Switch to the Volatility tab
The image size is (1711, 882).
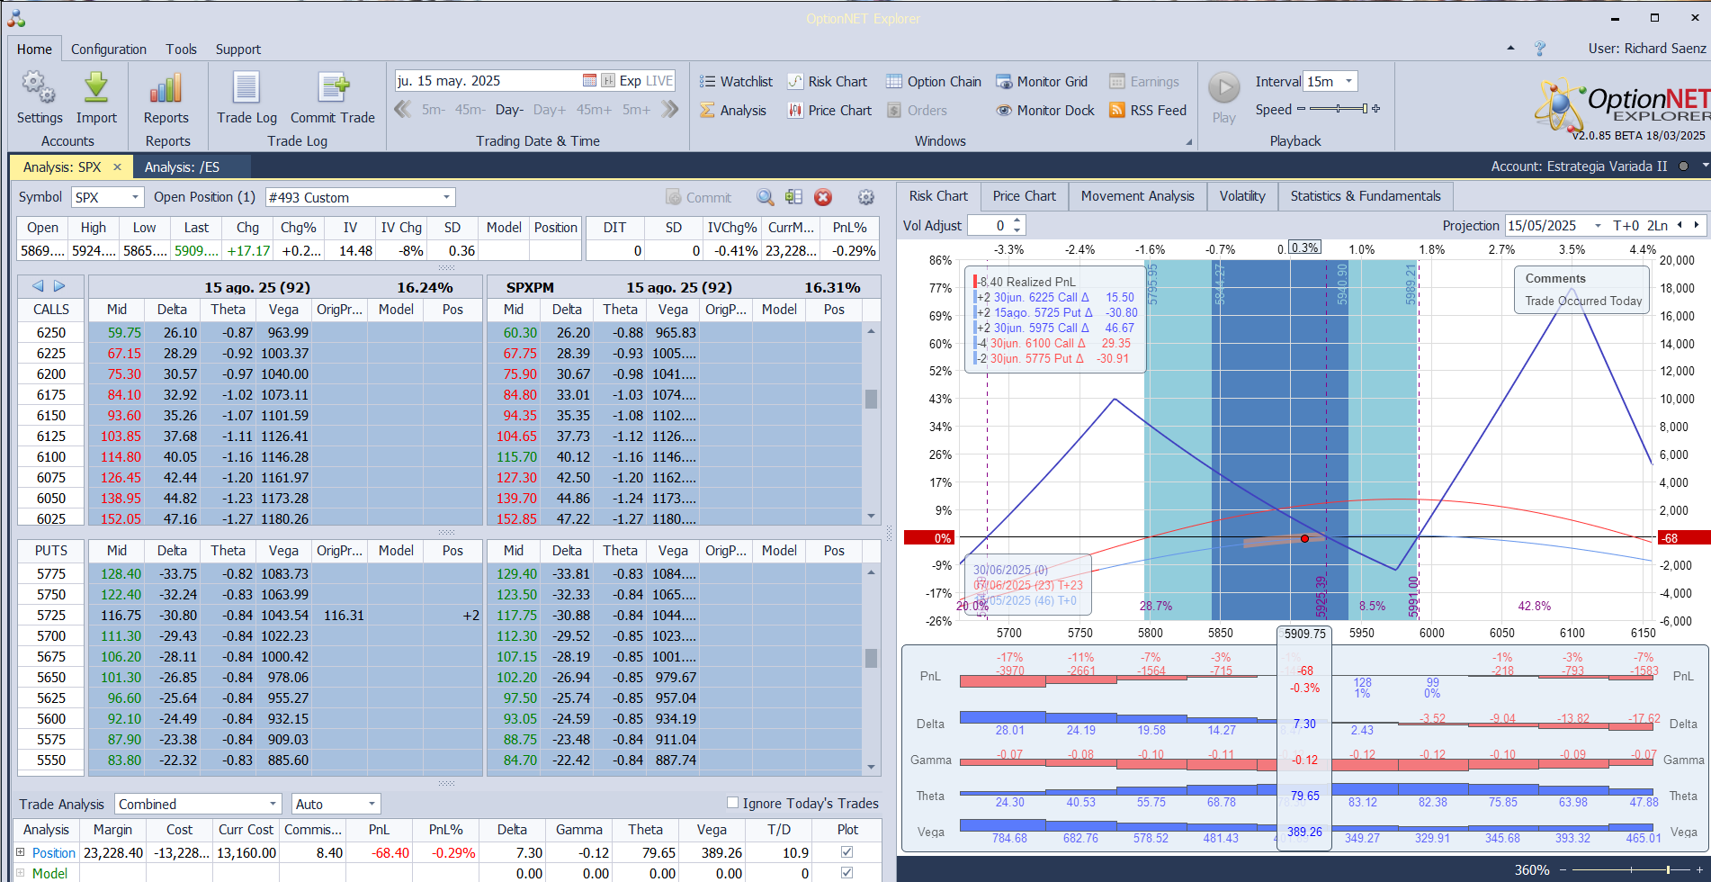point(1242,195)
